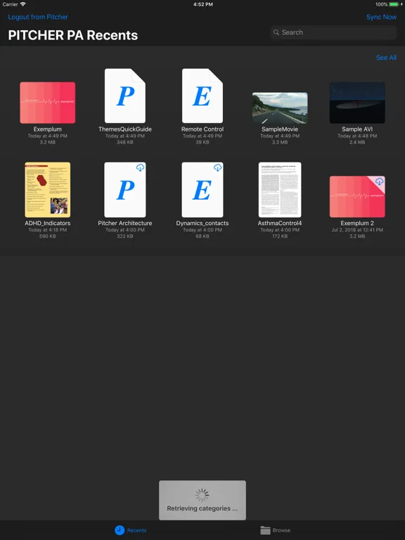
Task: Click the Retrieving categories spinner
Action: (202, 495)
